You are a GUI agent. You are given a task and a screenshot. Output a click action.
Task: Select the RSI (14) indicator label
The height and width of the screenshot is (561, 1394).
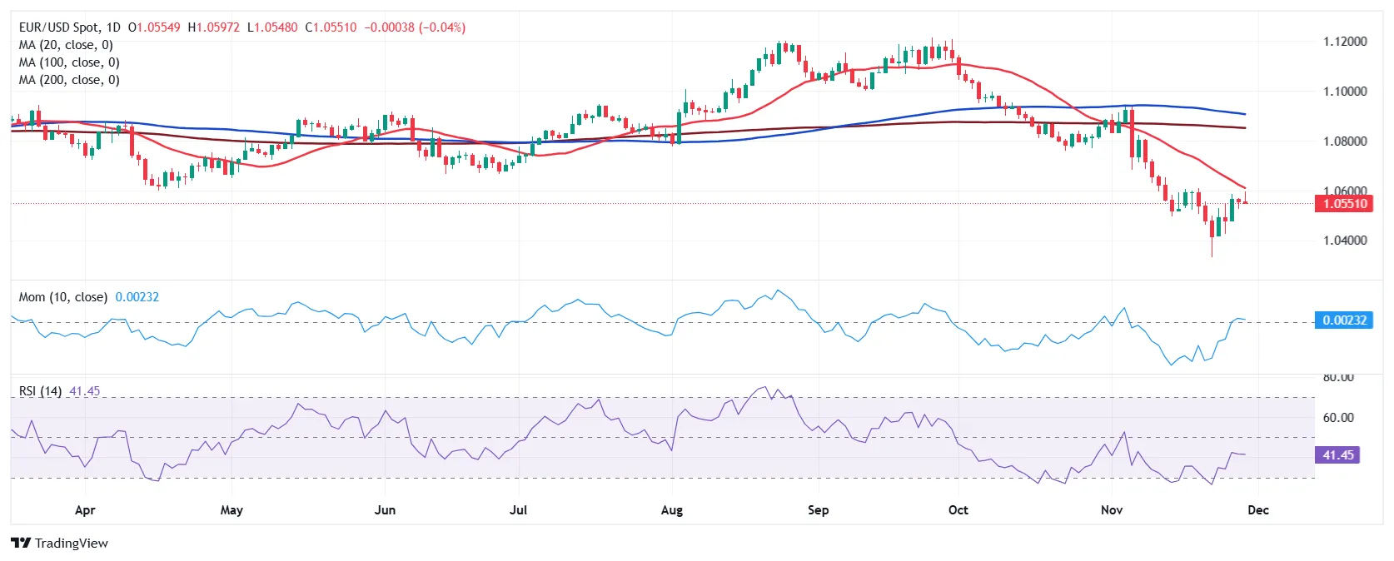pos(40,391)
